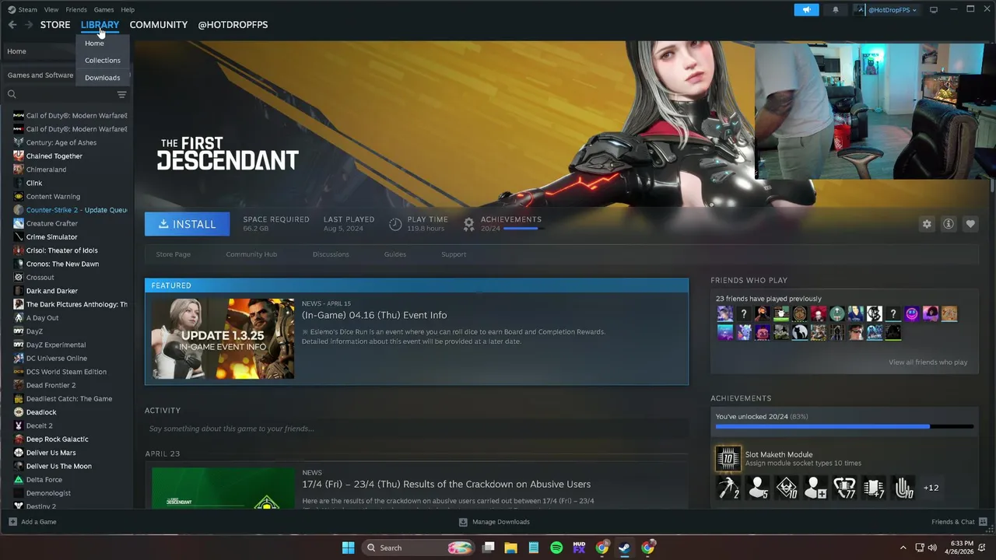Click the library search magnifier icon

point(12,94)
